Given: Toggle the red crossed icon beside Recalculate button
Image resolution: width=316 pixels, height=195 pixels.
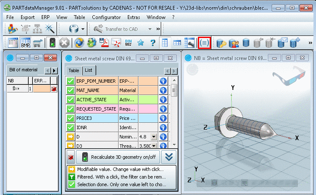Looking at the screenshot, I should click(x=70, y=157).
